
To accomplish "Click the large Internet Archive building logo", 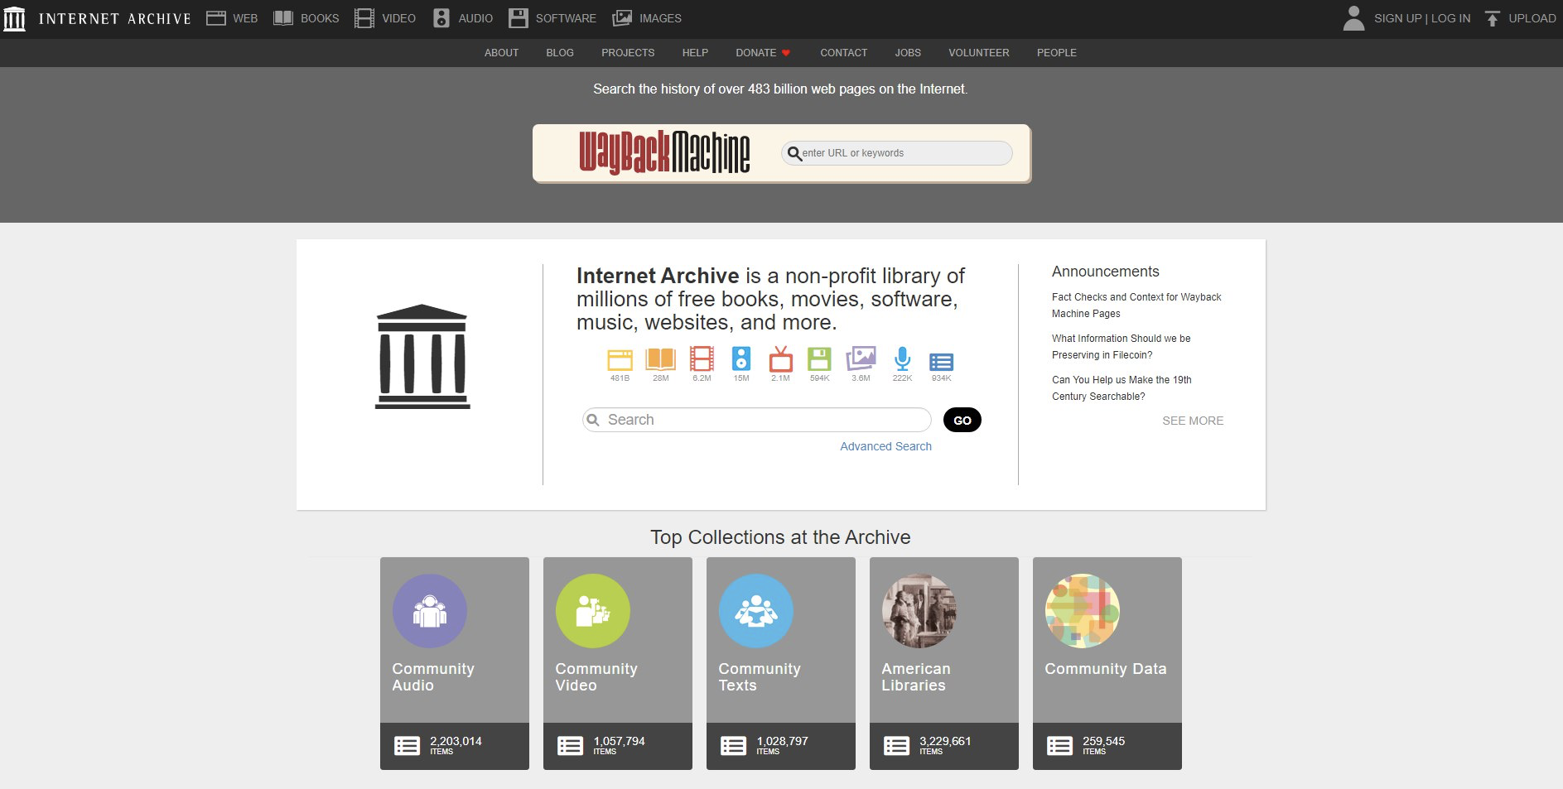I will tap(422, 357).
